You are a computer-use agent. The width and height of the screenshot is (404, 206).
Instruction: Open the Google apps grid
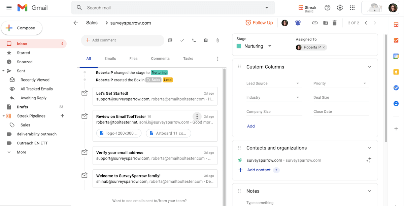coord(352,8)
